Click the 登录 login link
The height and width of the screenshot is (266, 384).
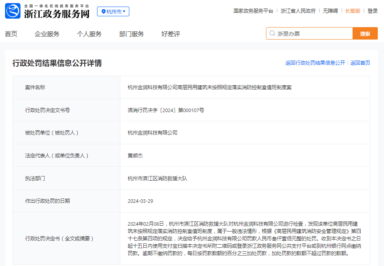pos(372,11)
